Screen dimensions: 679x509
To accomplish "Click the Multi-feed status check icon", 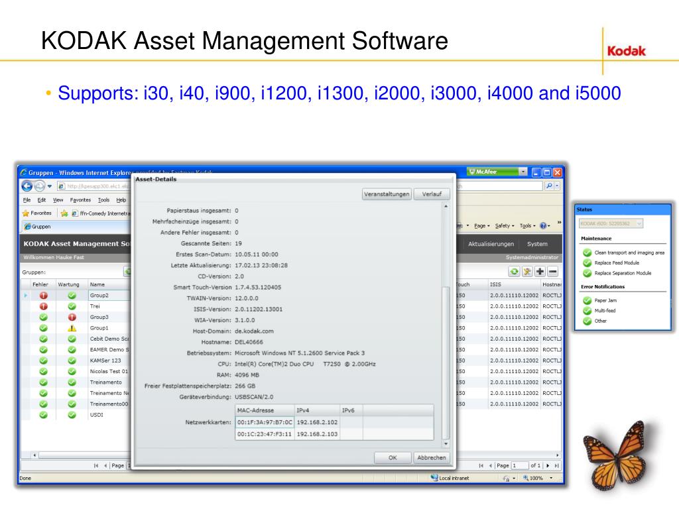I will click(587, 310).
